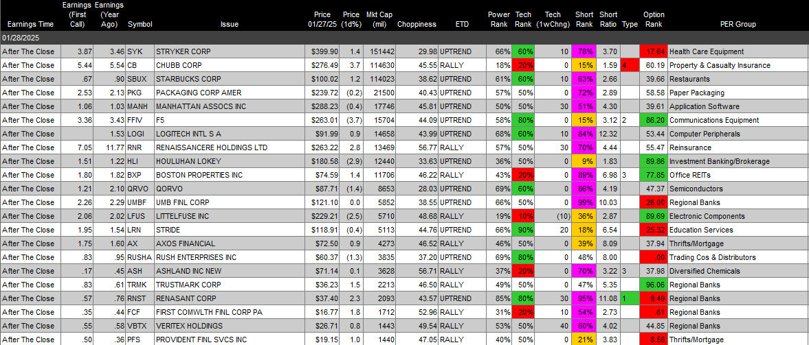Click the Short Ratio column header

pos(608,20)
